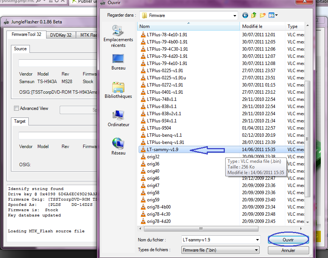Expand the Nom du fichier dropdown
328x258 pixels.
[x=257, y=240]
